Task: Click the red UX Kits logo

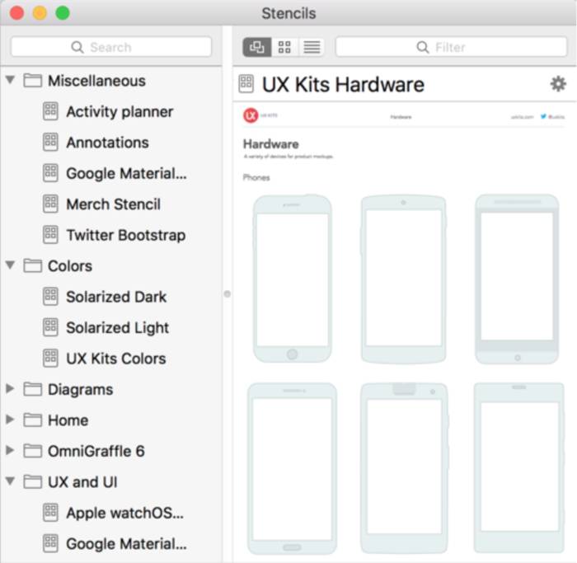Action: coord(251,115)
